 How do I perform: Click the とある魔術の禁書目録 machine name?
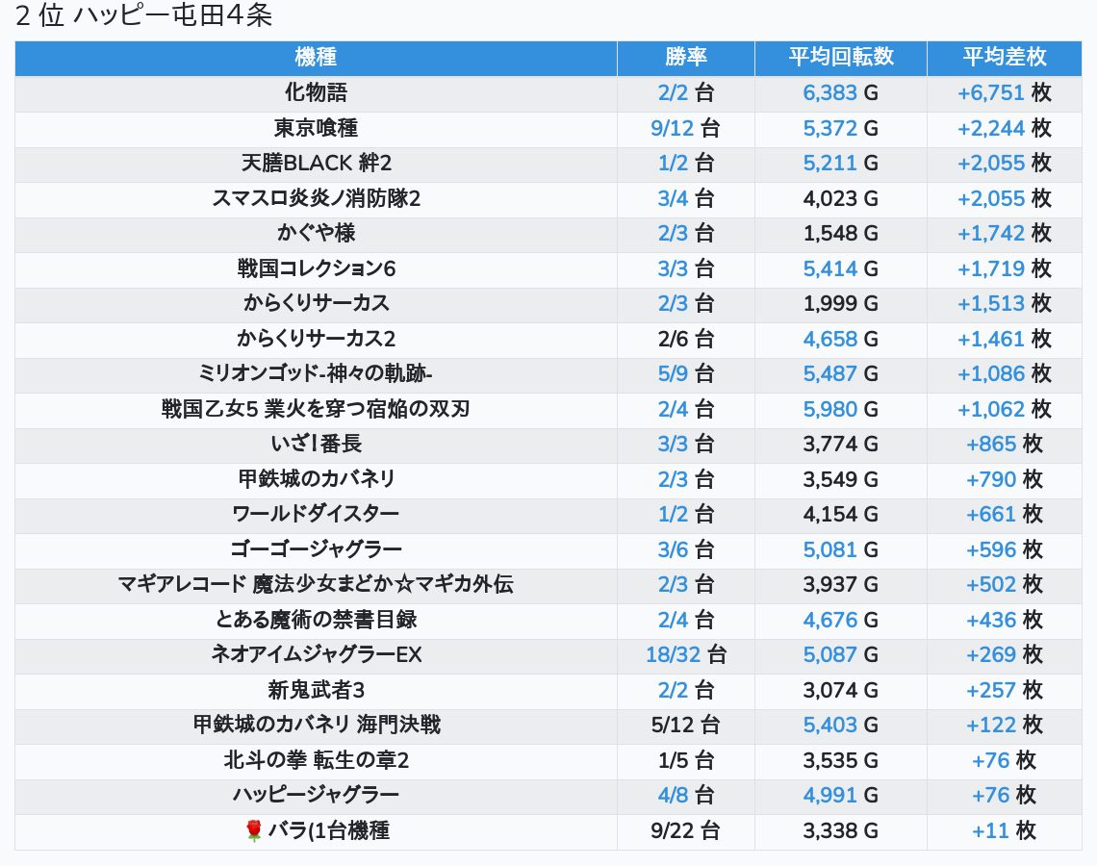(316, 620)
